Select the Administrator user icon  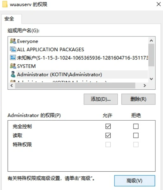pyautogui.click(x=13, y=74)
